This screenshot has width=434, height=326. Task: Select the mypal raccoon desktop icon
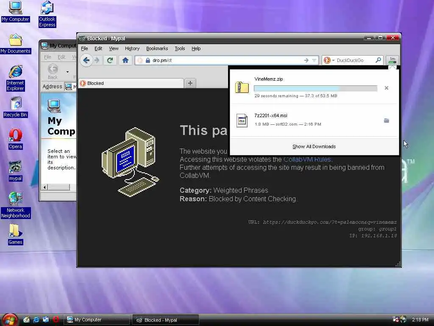click(15, 171)
